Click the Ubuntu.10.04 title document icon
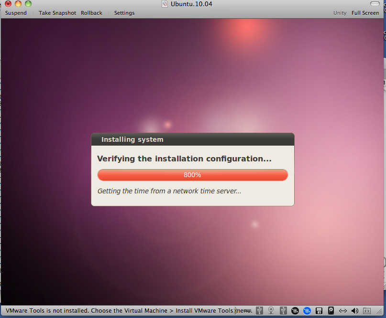This screenshot has width=386, height=318. [x=165, y=4]
